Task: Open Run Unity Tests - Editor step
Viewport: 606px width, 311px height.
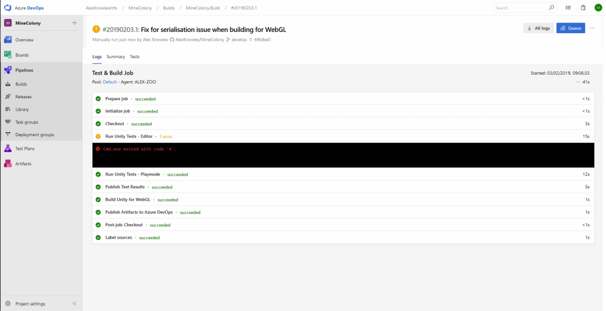Action: coord(343,136)
